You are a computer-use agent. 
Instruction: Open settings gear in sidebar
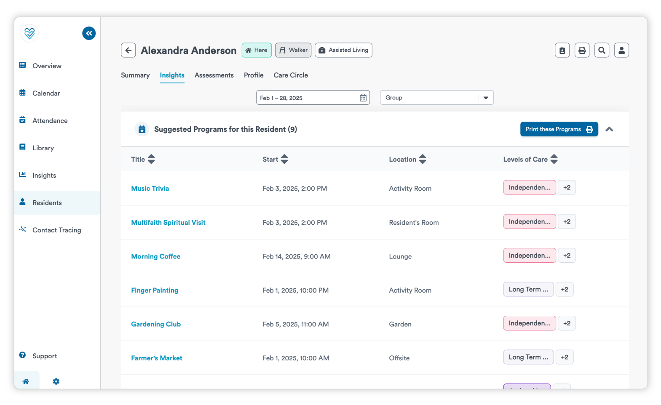(56, 381)
